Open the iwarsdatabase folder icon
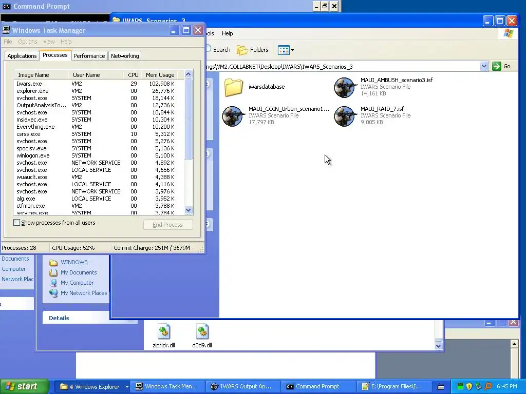This screenshot has width=526, height=394. point(234,87)
